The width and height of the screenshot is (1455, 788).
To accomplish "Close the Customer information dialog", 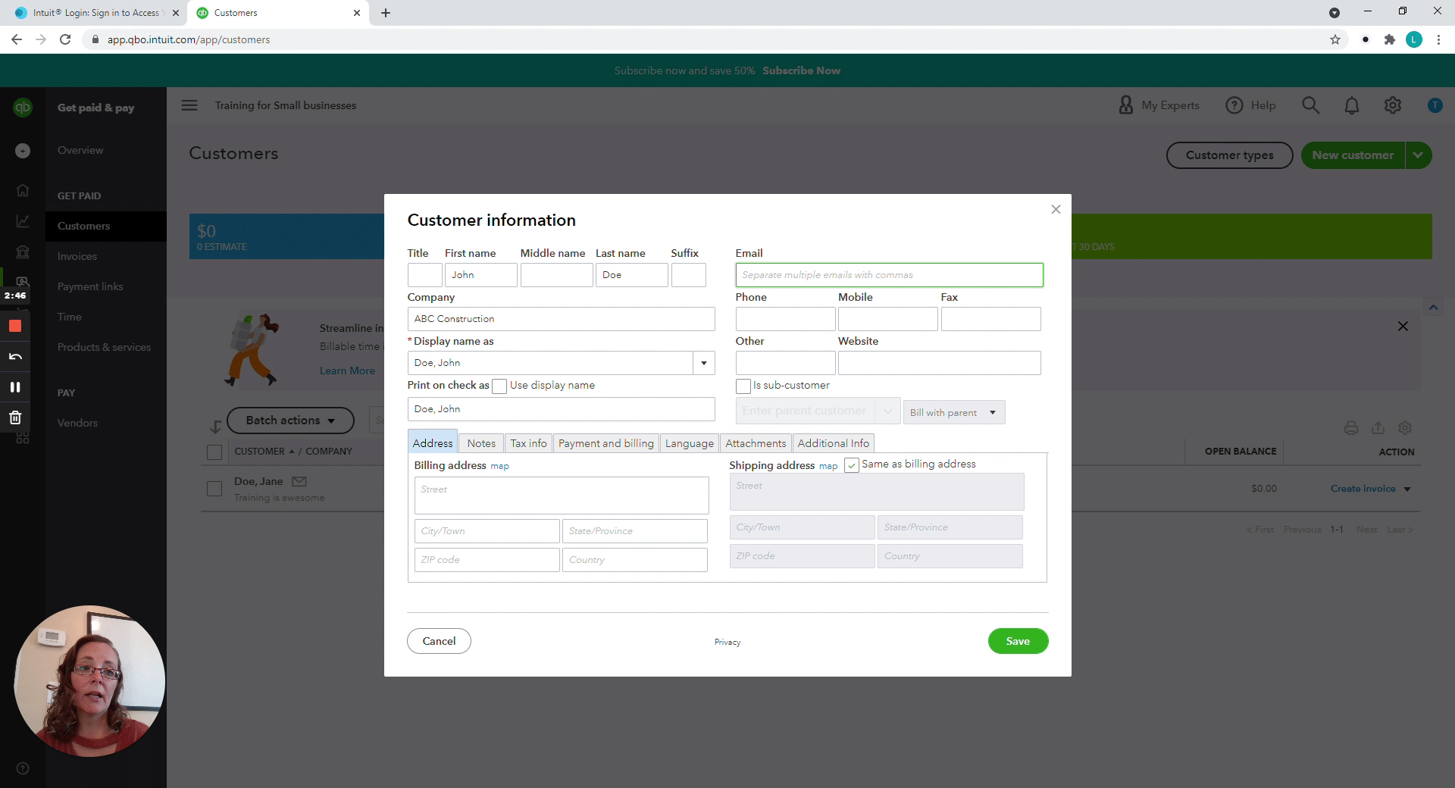I will point(1056,209).
